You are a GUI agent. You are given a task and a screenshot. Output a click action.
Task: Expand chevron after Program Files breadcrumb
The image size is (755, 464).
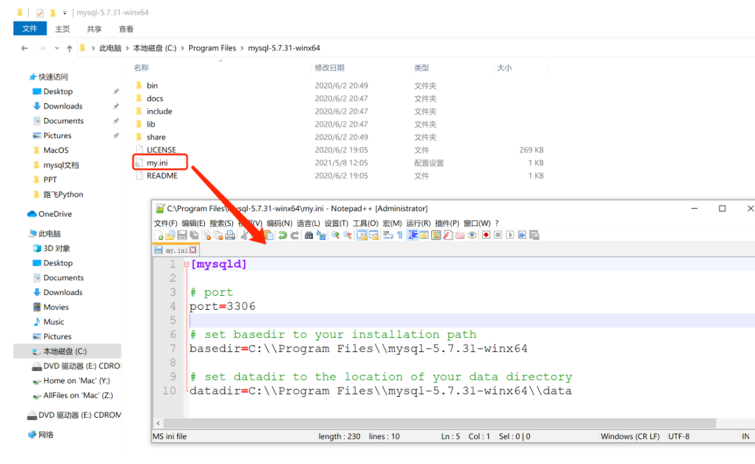click(242, 48)
